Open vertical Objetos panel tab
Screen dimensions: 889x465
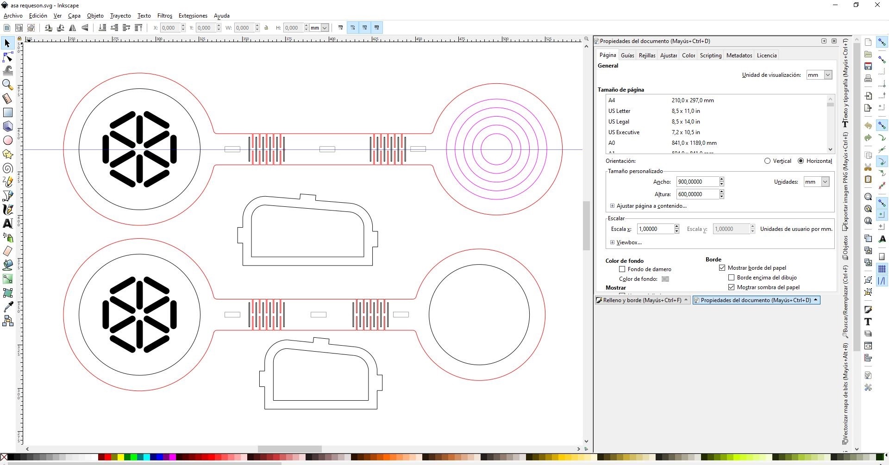click(845, 248)
